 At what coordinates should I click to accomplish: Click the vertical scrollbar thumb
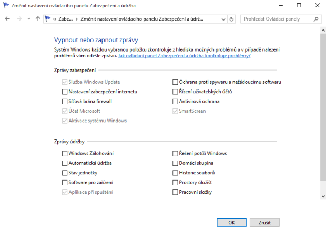323,107
